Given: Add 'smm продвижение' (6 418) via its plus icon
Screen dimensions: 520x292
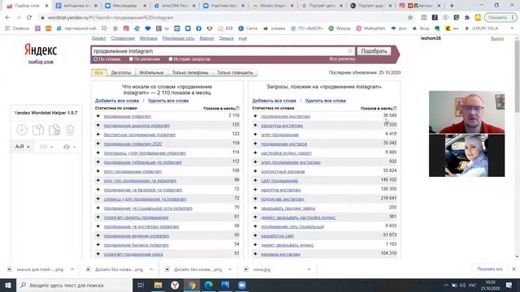Looking at the screenshot, I should pyautogui.click(x=255, y=135).
